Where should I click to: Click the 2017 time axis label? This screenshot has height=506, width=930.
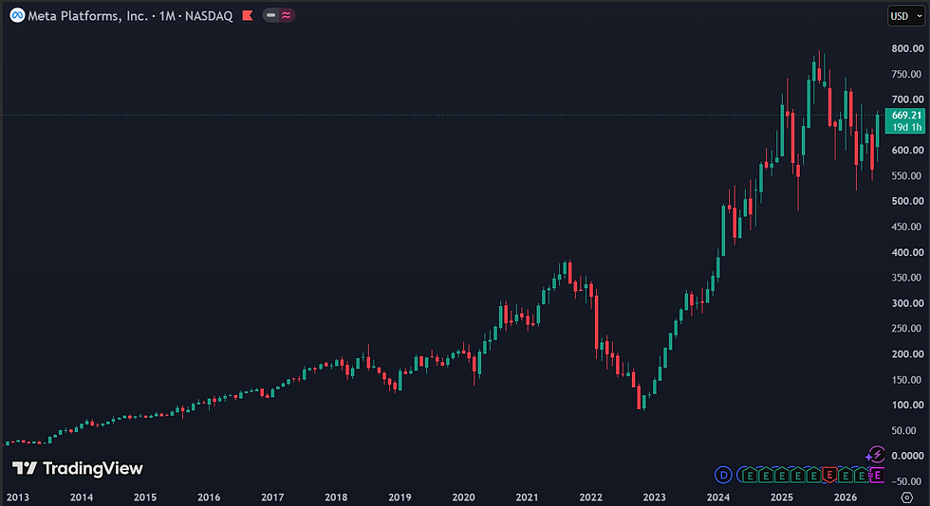[272, 497]
